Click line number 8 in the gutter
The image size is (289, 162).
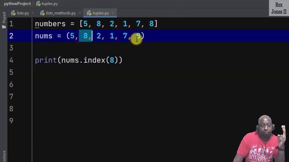11,108
